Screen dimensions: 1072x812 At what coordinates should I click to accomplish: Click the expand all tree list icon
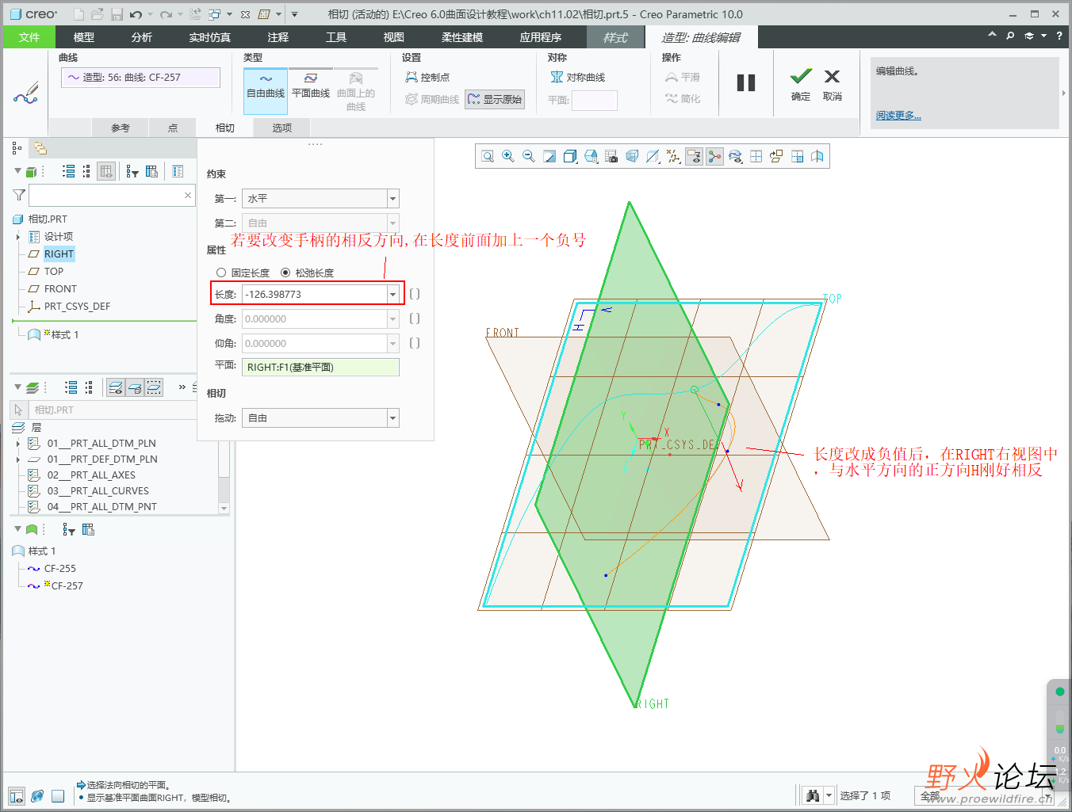pyautogui.click(x=69, y=171)
